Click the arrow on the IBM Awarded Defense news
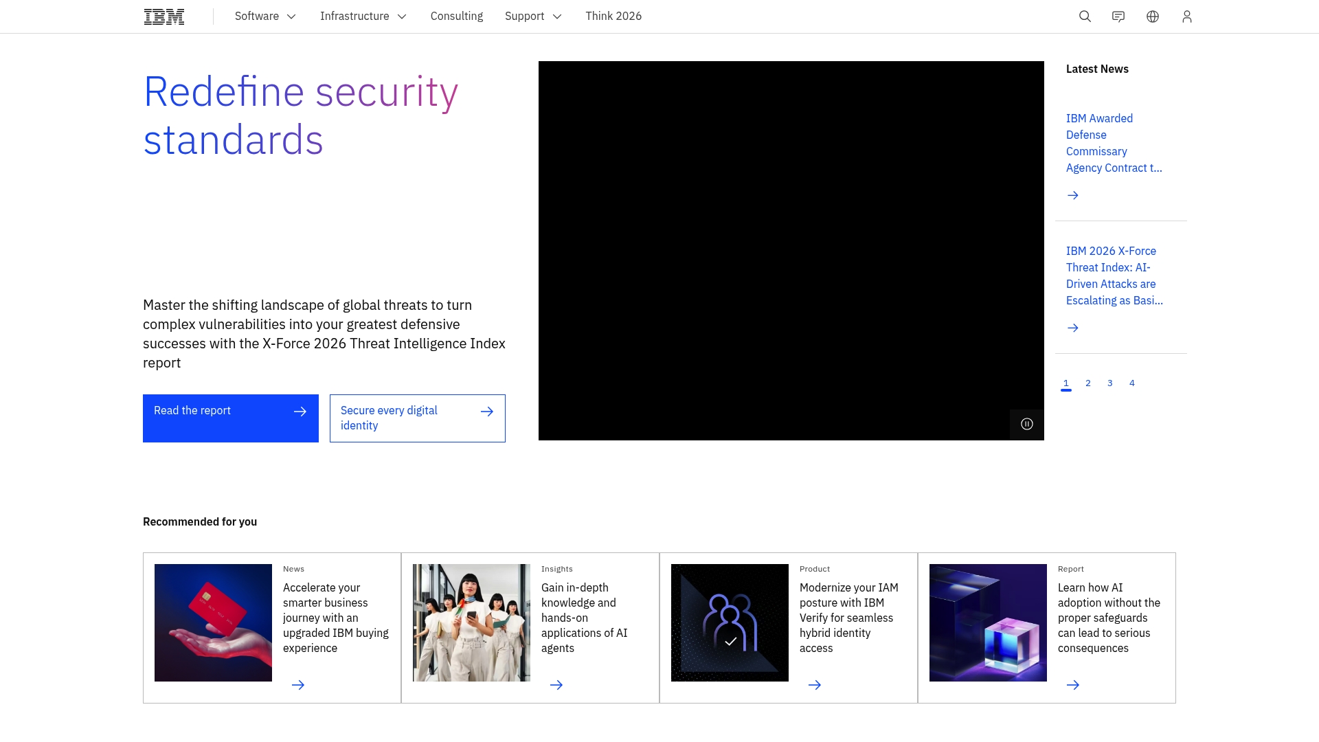 pos(1073,195)
